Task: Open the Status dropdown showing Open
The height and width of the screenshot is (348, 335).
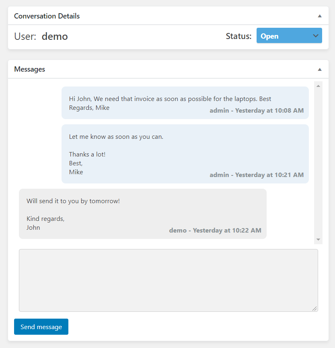Action: [x=289, y=36]
